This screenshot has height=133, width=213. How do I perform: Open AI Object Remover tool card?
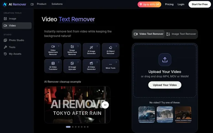pos(111,50)
